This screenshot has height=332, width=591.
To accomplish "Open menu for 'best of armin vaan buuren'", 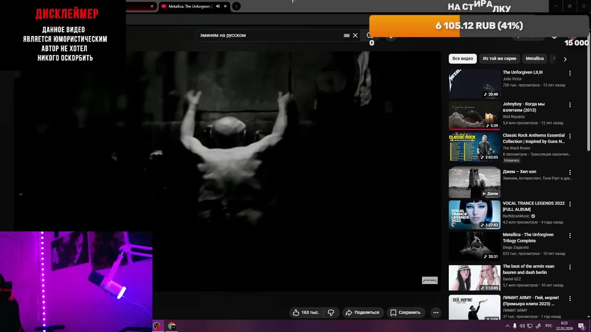I will coord(570,267).
